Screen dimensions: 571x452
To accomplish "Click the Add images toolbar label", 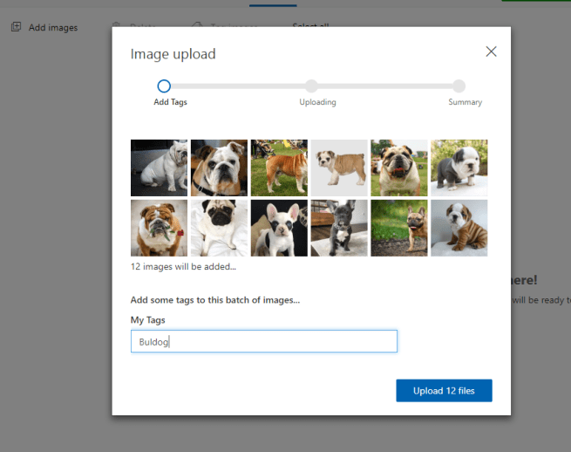I will [x=53, y=28].
